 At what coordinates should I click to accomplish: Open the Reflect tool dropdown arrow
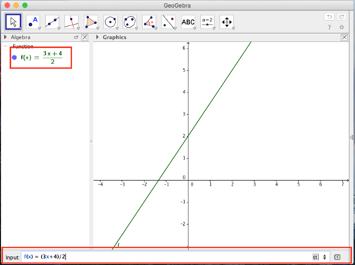coord(175,28)
